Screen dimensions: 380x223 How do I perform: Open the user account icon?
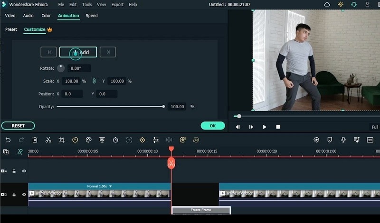pos(367,4)
